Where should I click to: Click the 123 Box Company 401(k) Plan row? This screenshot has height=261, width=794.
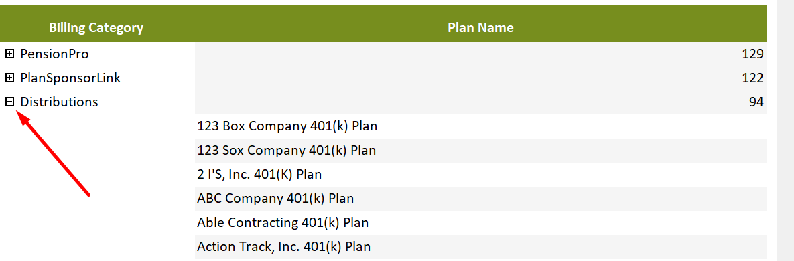[480, 126]
